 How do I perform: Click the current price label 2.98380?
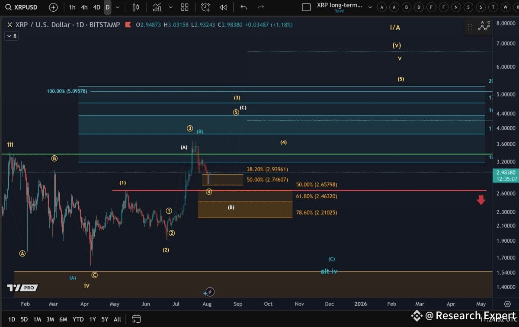pos(506,172)
